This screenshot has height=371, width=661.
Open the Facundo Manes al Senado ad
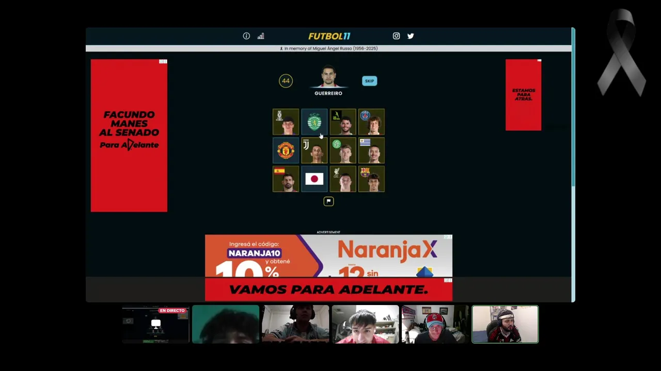129,136
